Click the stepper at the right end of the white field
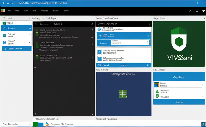206x127 pixels. (148, 42)
